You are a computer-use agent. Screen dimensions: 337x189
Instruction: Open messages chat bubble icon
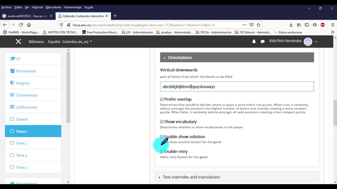click(x=262, y=41)
